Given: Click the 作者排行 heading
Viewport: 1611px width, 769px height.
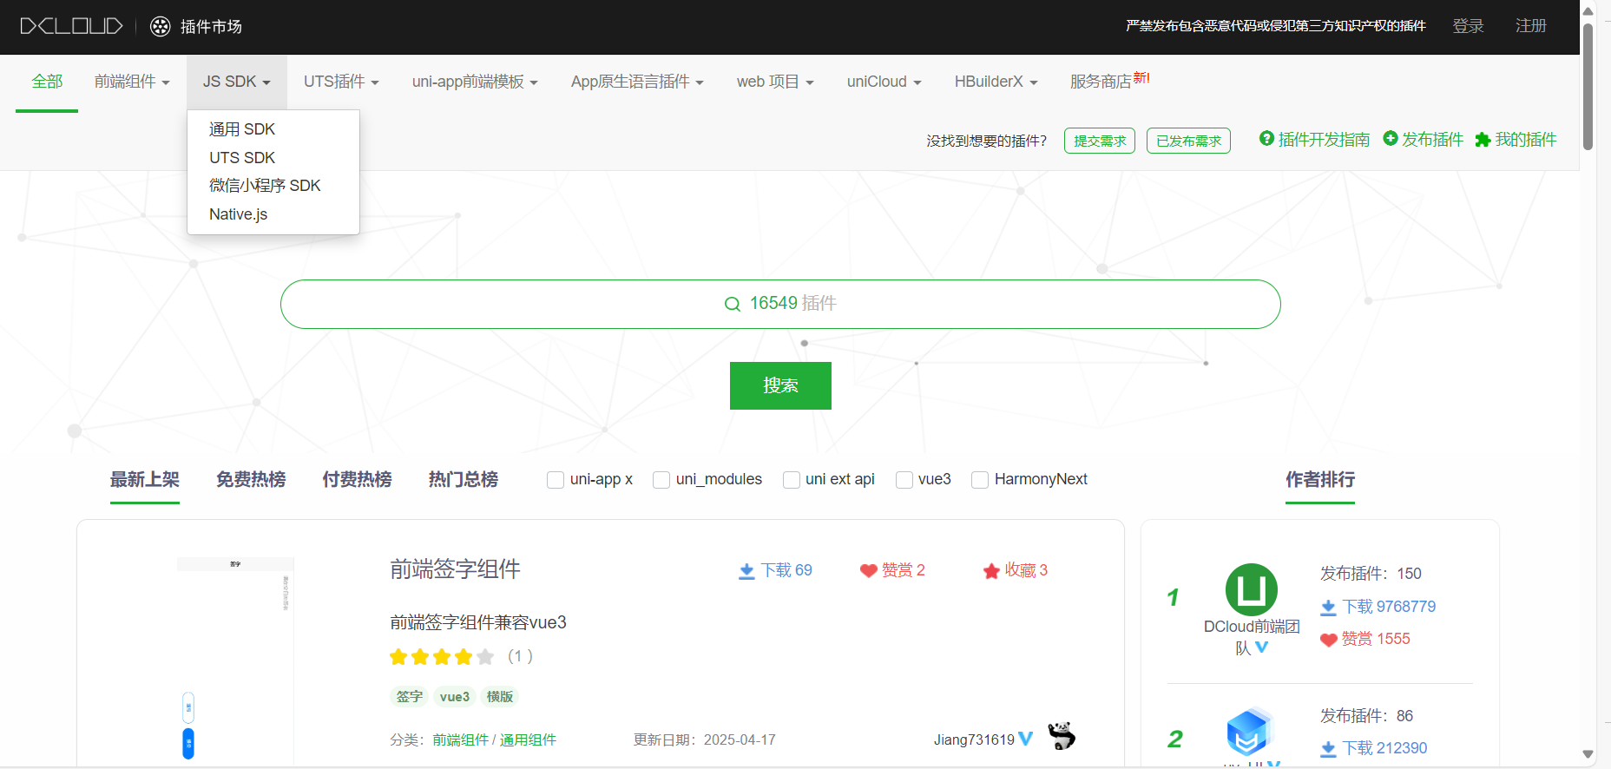Looking at the screenshot, I should pos(1320,479).
